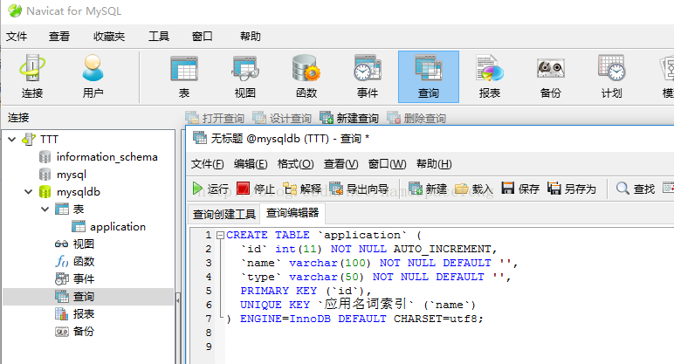Select information_schema database in tree
The width and height of the screenshot is (674, 364).
107,157
